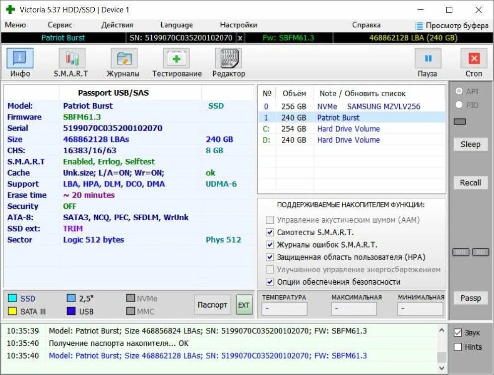Click the light blue 2,5" swatch

coord(71,298)
